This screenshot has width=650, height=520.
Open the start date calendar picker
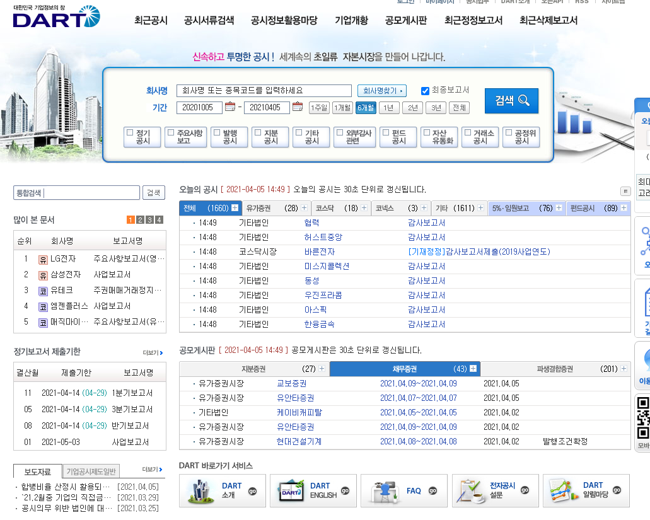pos(230,107)
